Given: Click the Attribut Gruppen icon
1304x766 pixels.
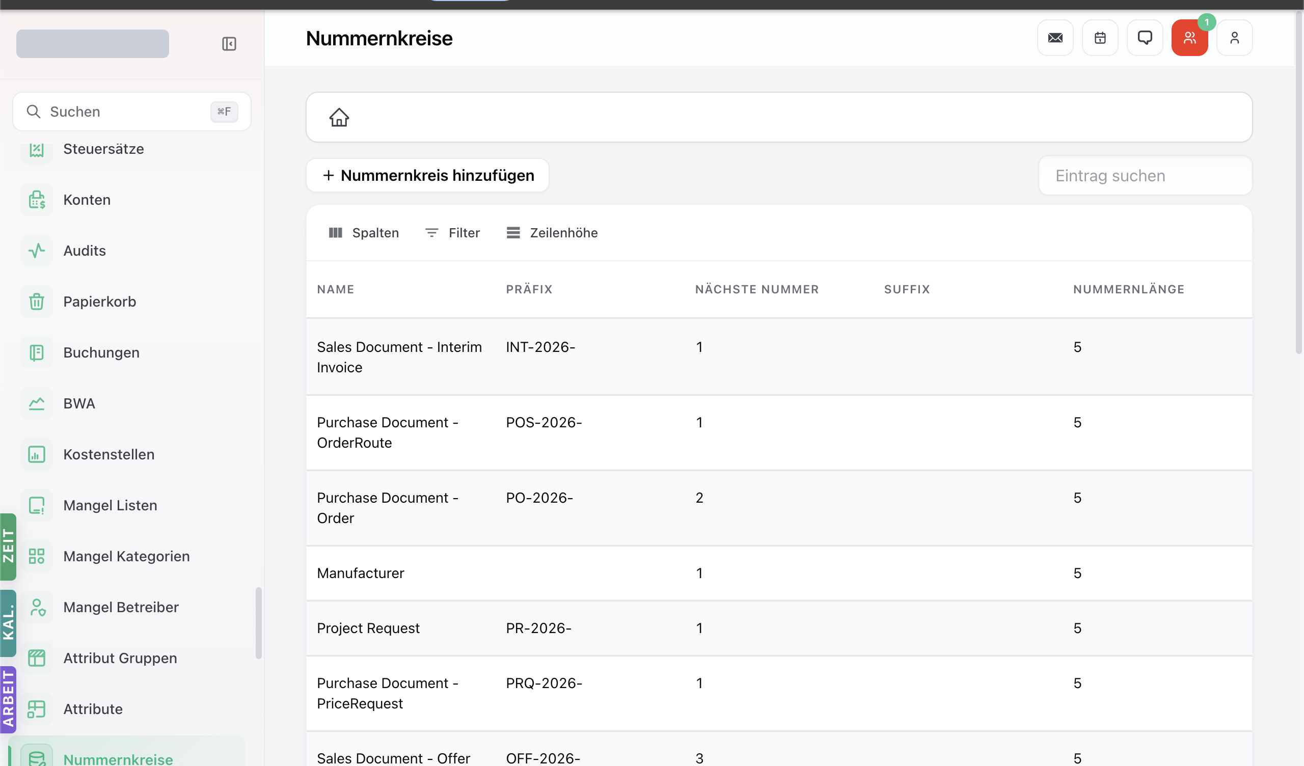Looking at the screenshot, I should pyautogui.click(x=37, y=659).
